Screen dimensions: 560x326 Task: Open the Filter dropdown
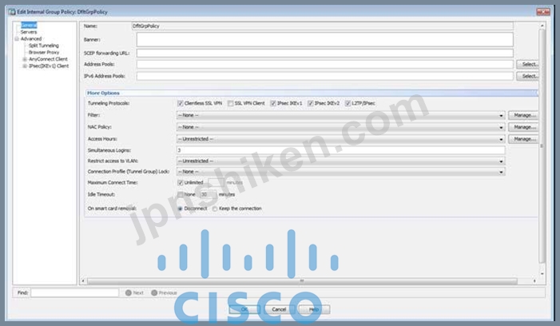point(341,115)
